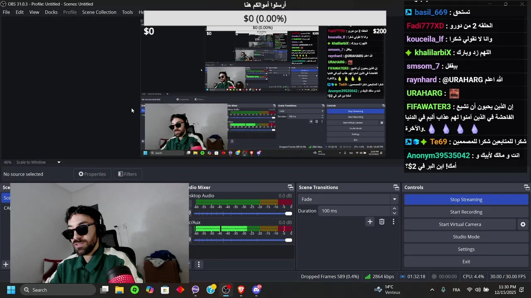Image resolution: width=531 pixels, height=298 pixels.
Task: Click the webcam overlay thumbnail
Action: pos(100,233)
